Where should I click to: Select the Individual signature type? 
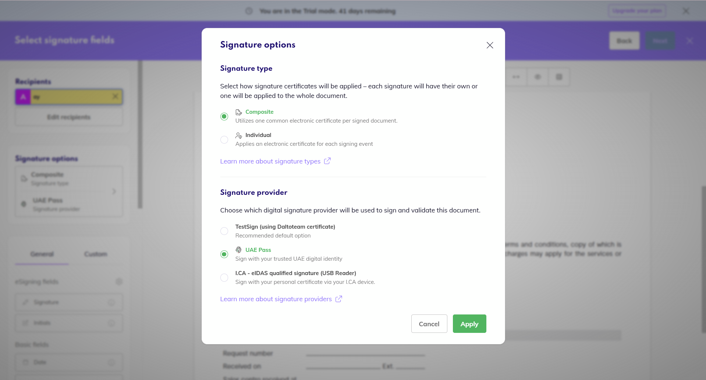pos(224,140)
